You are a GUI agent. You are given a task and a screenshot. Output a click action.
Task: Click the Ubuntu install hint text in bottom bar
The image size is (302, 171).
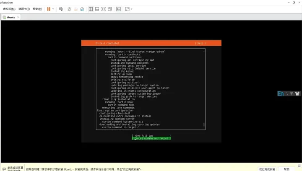coord(84,169)
